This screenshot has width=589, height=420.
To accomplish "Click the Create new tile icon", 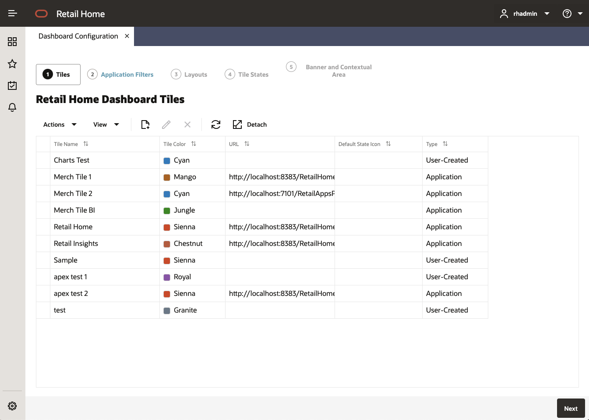I will coord(145,125).
